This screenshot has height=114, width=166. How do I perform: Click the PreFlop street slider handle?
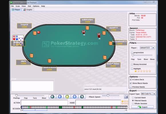[16, 95]
